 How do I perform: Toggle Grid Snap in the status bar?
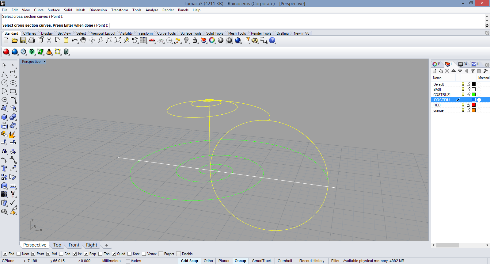pos(189,261)
